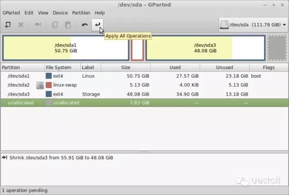289x195 pixels.
Task: Select the /dev/sda1 block in disk map
Action: (x=66, y=48)
